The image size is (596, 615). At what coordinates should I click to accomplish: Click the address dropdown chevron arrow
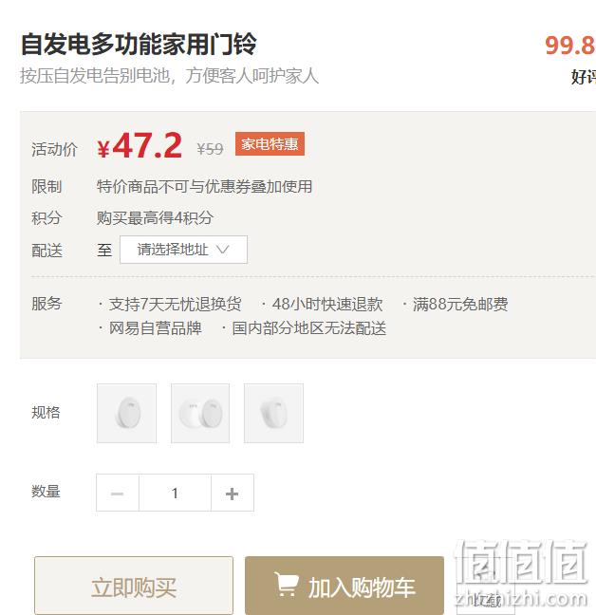coord(223,250)
